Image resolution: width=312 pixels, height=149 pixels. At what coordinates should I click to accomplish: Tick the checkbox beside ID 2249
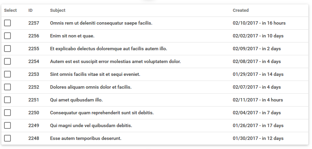pos(7,125)
